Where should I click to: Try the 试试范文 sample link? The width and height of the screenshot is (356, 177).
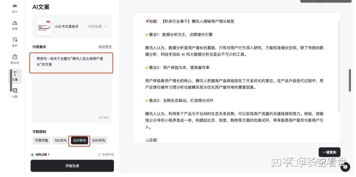tap(105, 47)
